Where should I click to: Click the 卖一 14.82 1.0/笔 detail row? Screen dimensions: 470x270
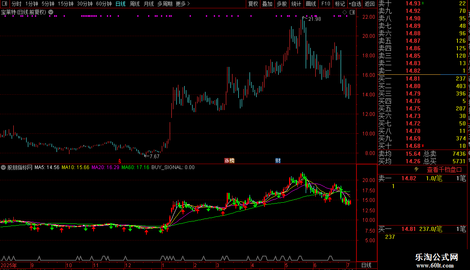point(422,178)
